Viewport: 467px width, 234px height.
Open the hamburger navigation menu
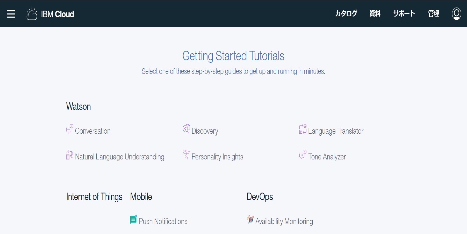(x=11, y=14)
